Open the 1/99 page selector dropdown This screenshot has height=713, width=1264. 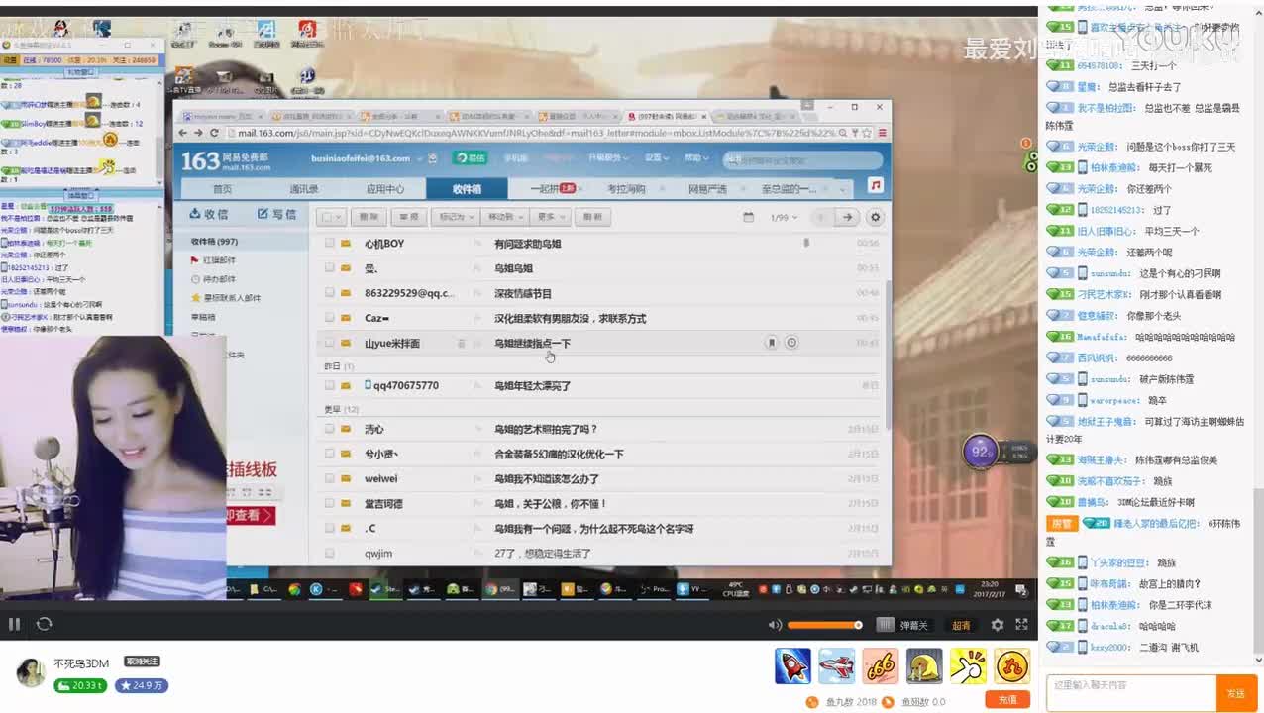pos(783,217)
